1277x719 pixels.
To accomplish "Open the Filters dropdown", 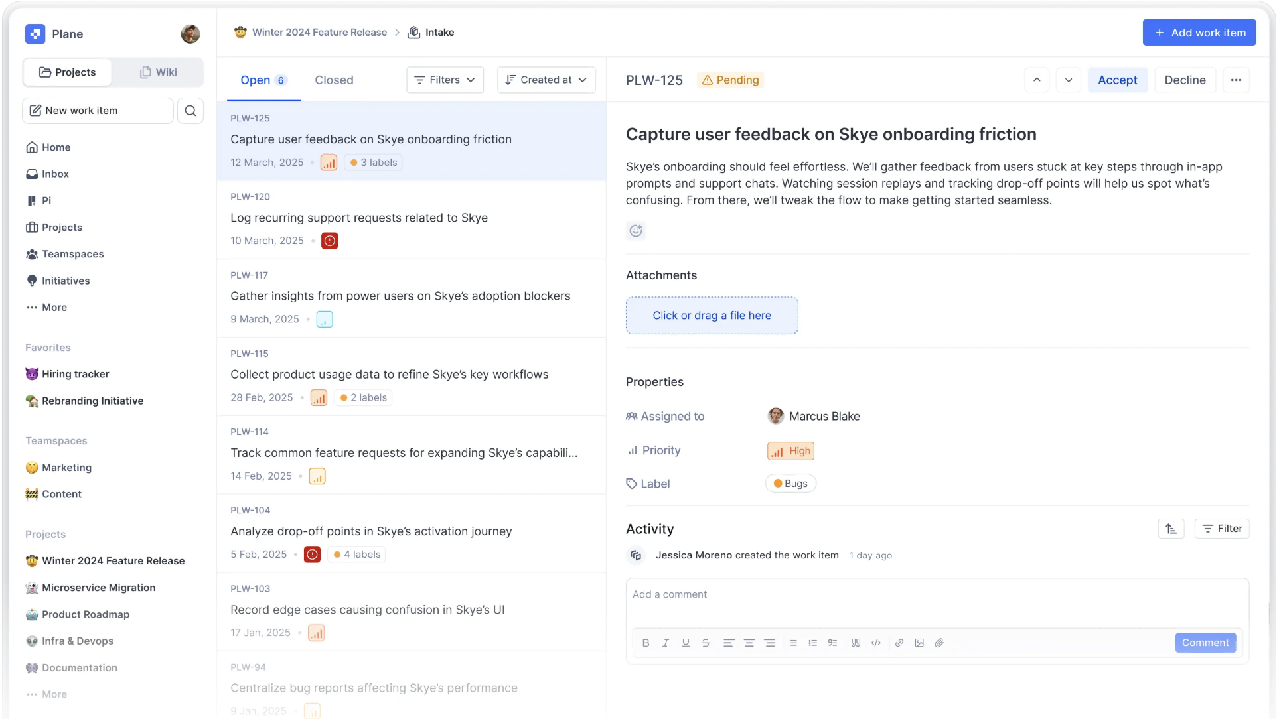I will pyautogui.click(x=445, y=80).
